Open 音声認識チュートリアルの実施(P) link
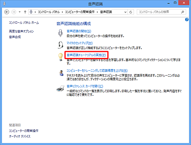Screen dimensions: 191x145 (86, 55)
